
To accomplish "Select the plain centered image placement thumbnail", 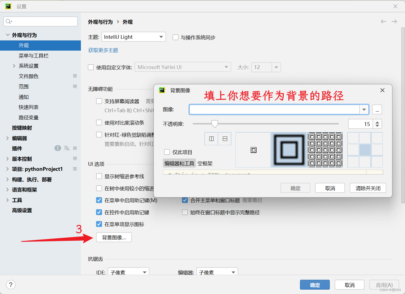I will pyautogui.click(x=253, y=150).
